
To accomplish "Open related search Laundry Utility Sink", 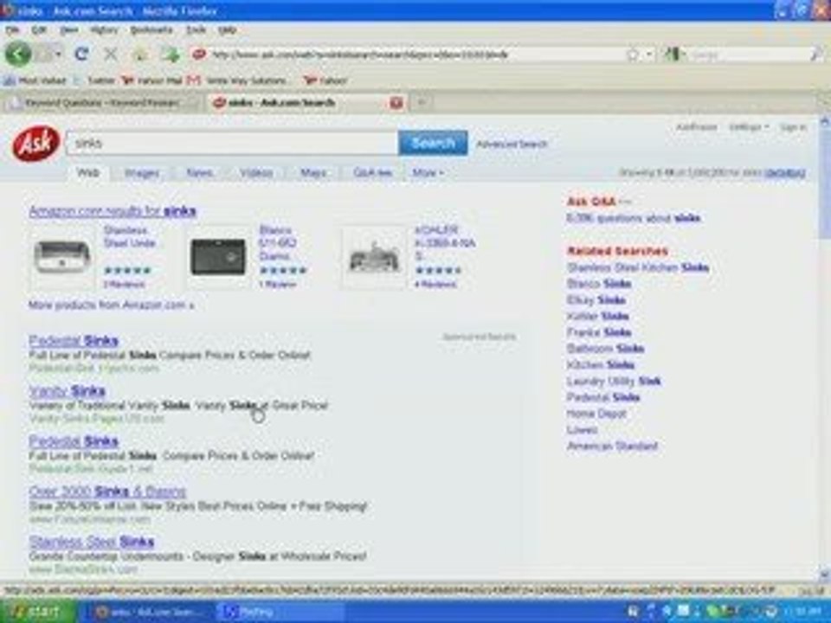I will pyautogui.click(x=614, y=381).
